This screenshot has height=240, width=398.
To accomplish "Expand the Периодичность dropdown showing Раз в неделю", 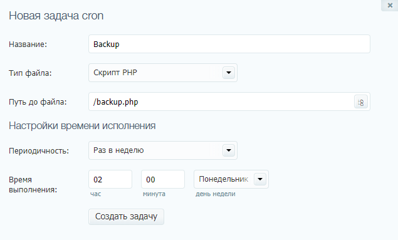I will coord(163,150).
